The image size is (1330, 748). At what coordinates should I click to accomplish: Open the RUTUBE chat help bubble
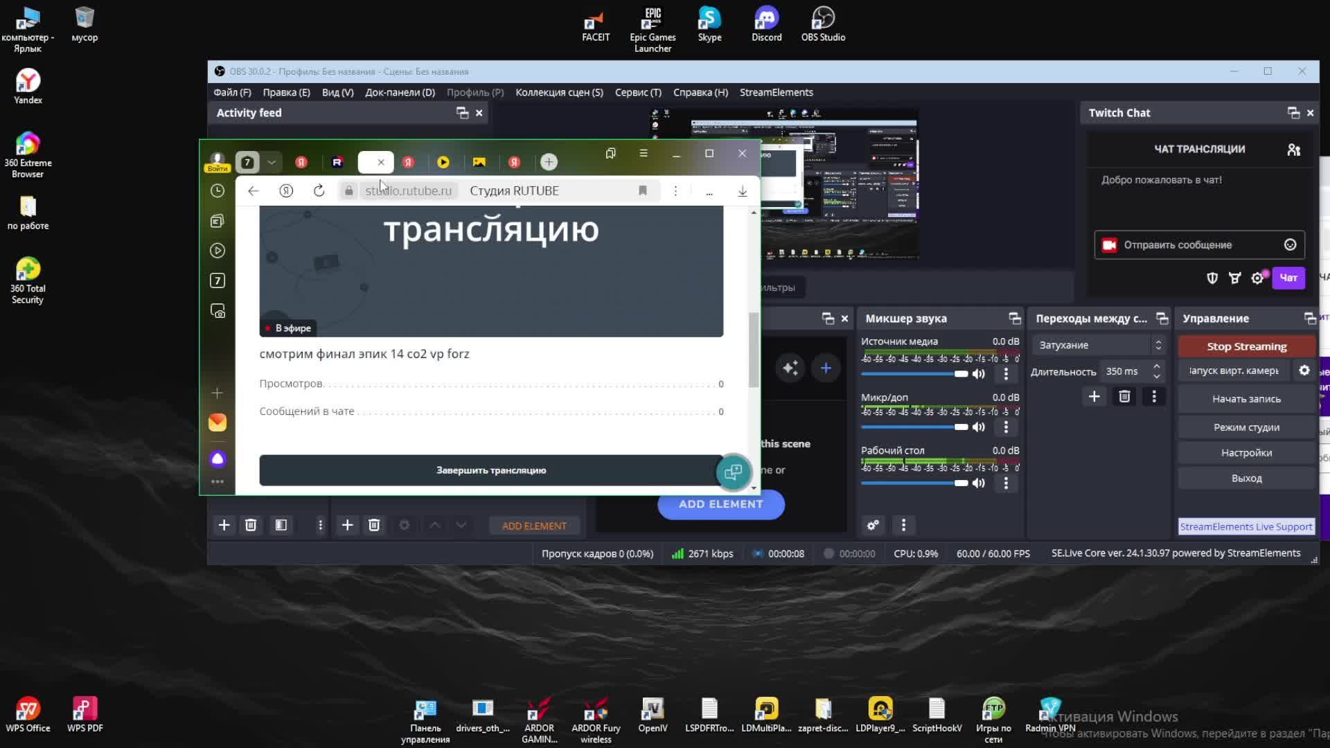(733, 472)
